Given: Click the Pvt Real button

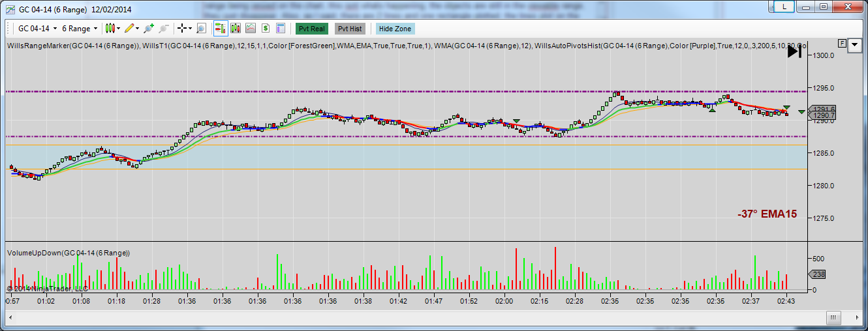Looking at the screenshot, I should click(x=312, y=29).
